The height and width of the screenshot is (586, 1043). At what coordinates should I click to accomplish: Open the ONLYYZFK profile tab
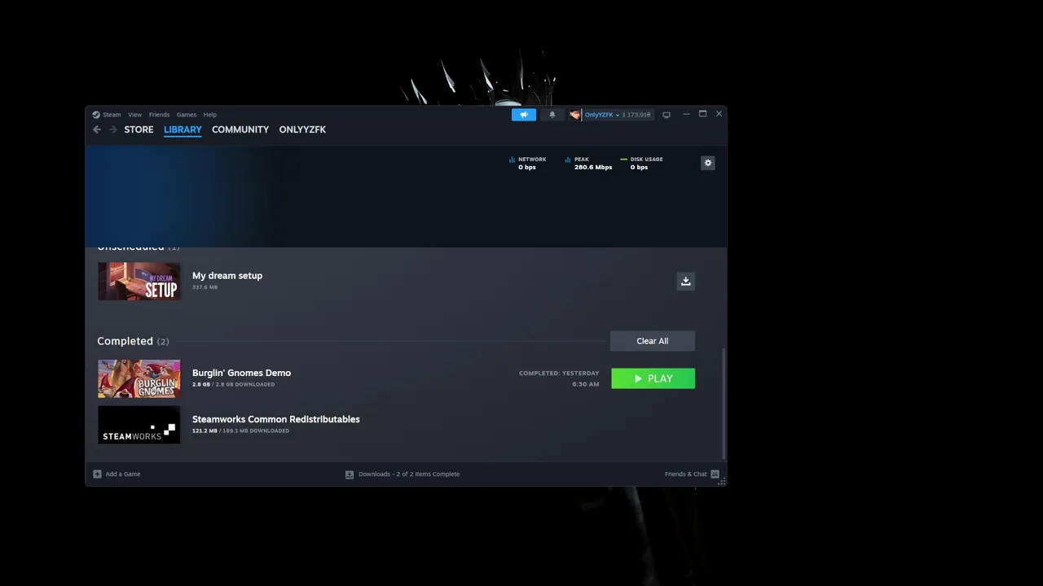pyautogui.click(x=302, y=129)
